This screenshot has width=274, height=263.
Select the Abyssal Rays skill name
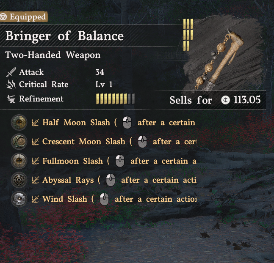click(68, 180)
